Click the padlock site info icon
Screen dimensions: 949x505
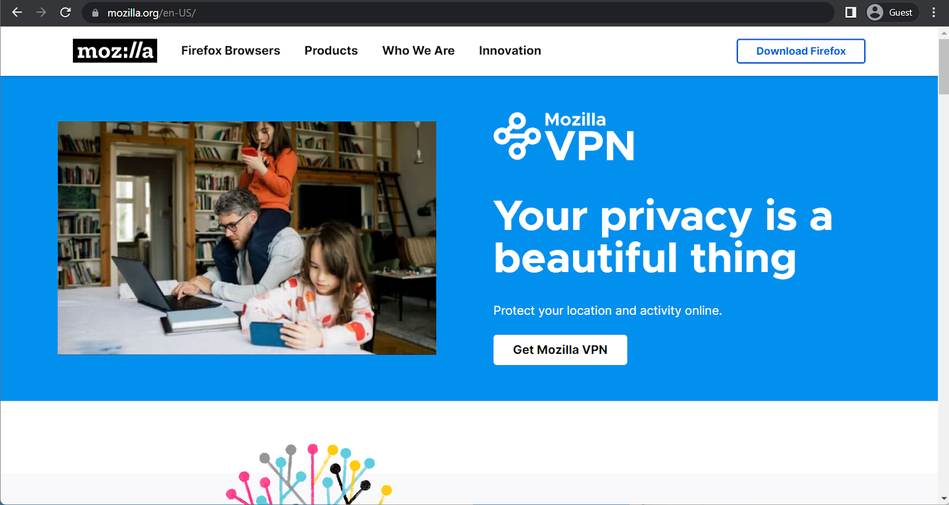pos(95,12)
